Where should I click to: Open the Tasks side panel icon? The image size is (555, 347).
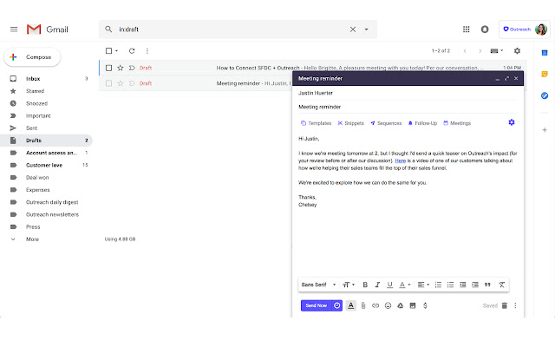(545, 95)
